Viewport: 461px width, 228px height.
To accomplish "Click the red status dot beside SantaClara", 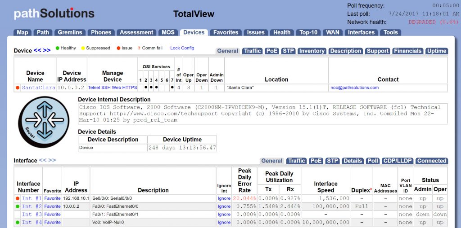I will coord(18,88).
